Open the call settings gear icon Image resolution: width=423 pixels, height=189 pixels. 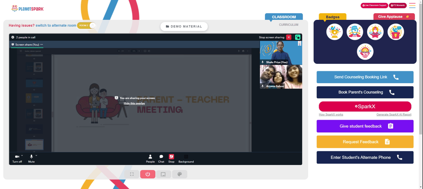13,37
